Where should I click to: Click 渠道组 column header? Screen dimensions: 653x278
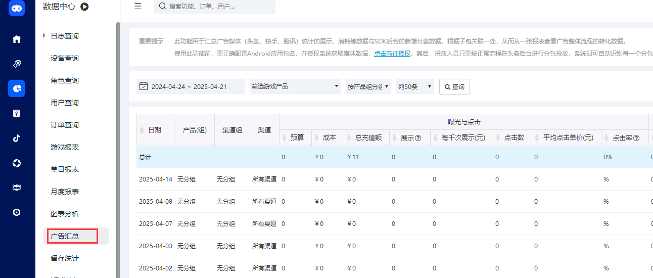(x=232, y=130)
